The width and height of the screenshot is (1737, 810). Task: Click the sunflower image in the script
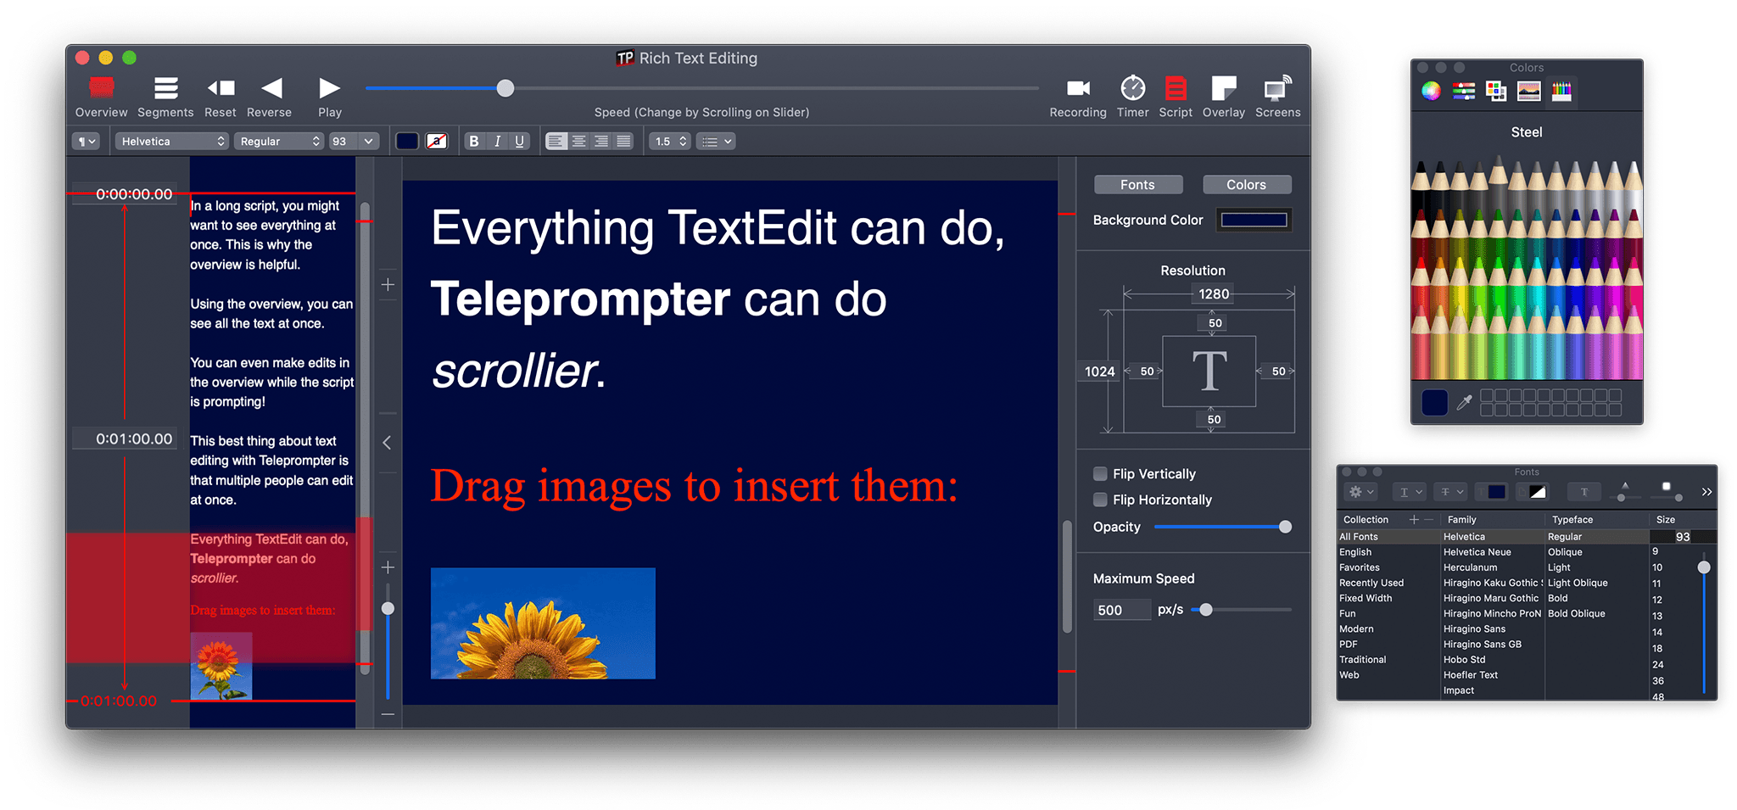543,623
